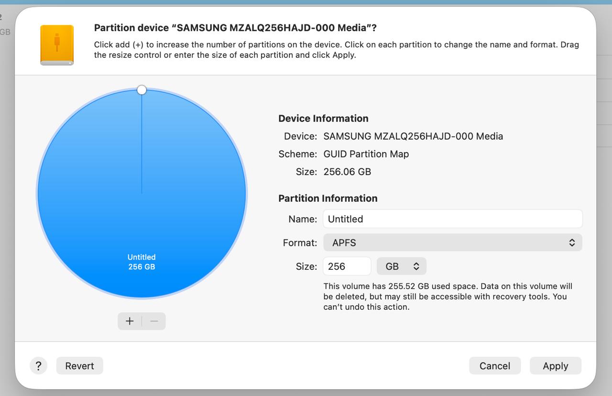612x396 pixels.
Task: Click the partition divider line in the pie chart
Action: coord(142,143)
